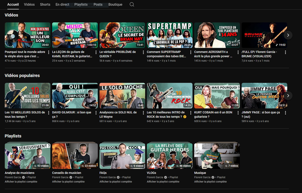Viewport: 302px width, 193px height.
Task: Open options for DAVID GILMOUR video
Action: coord(96,113)
